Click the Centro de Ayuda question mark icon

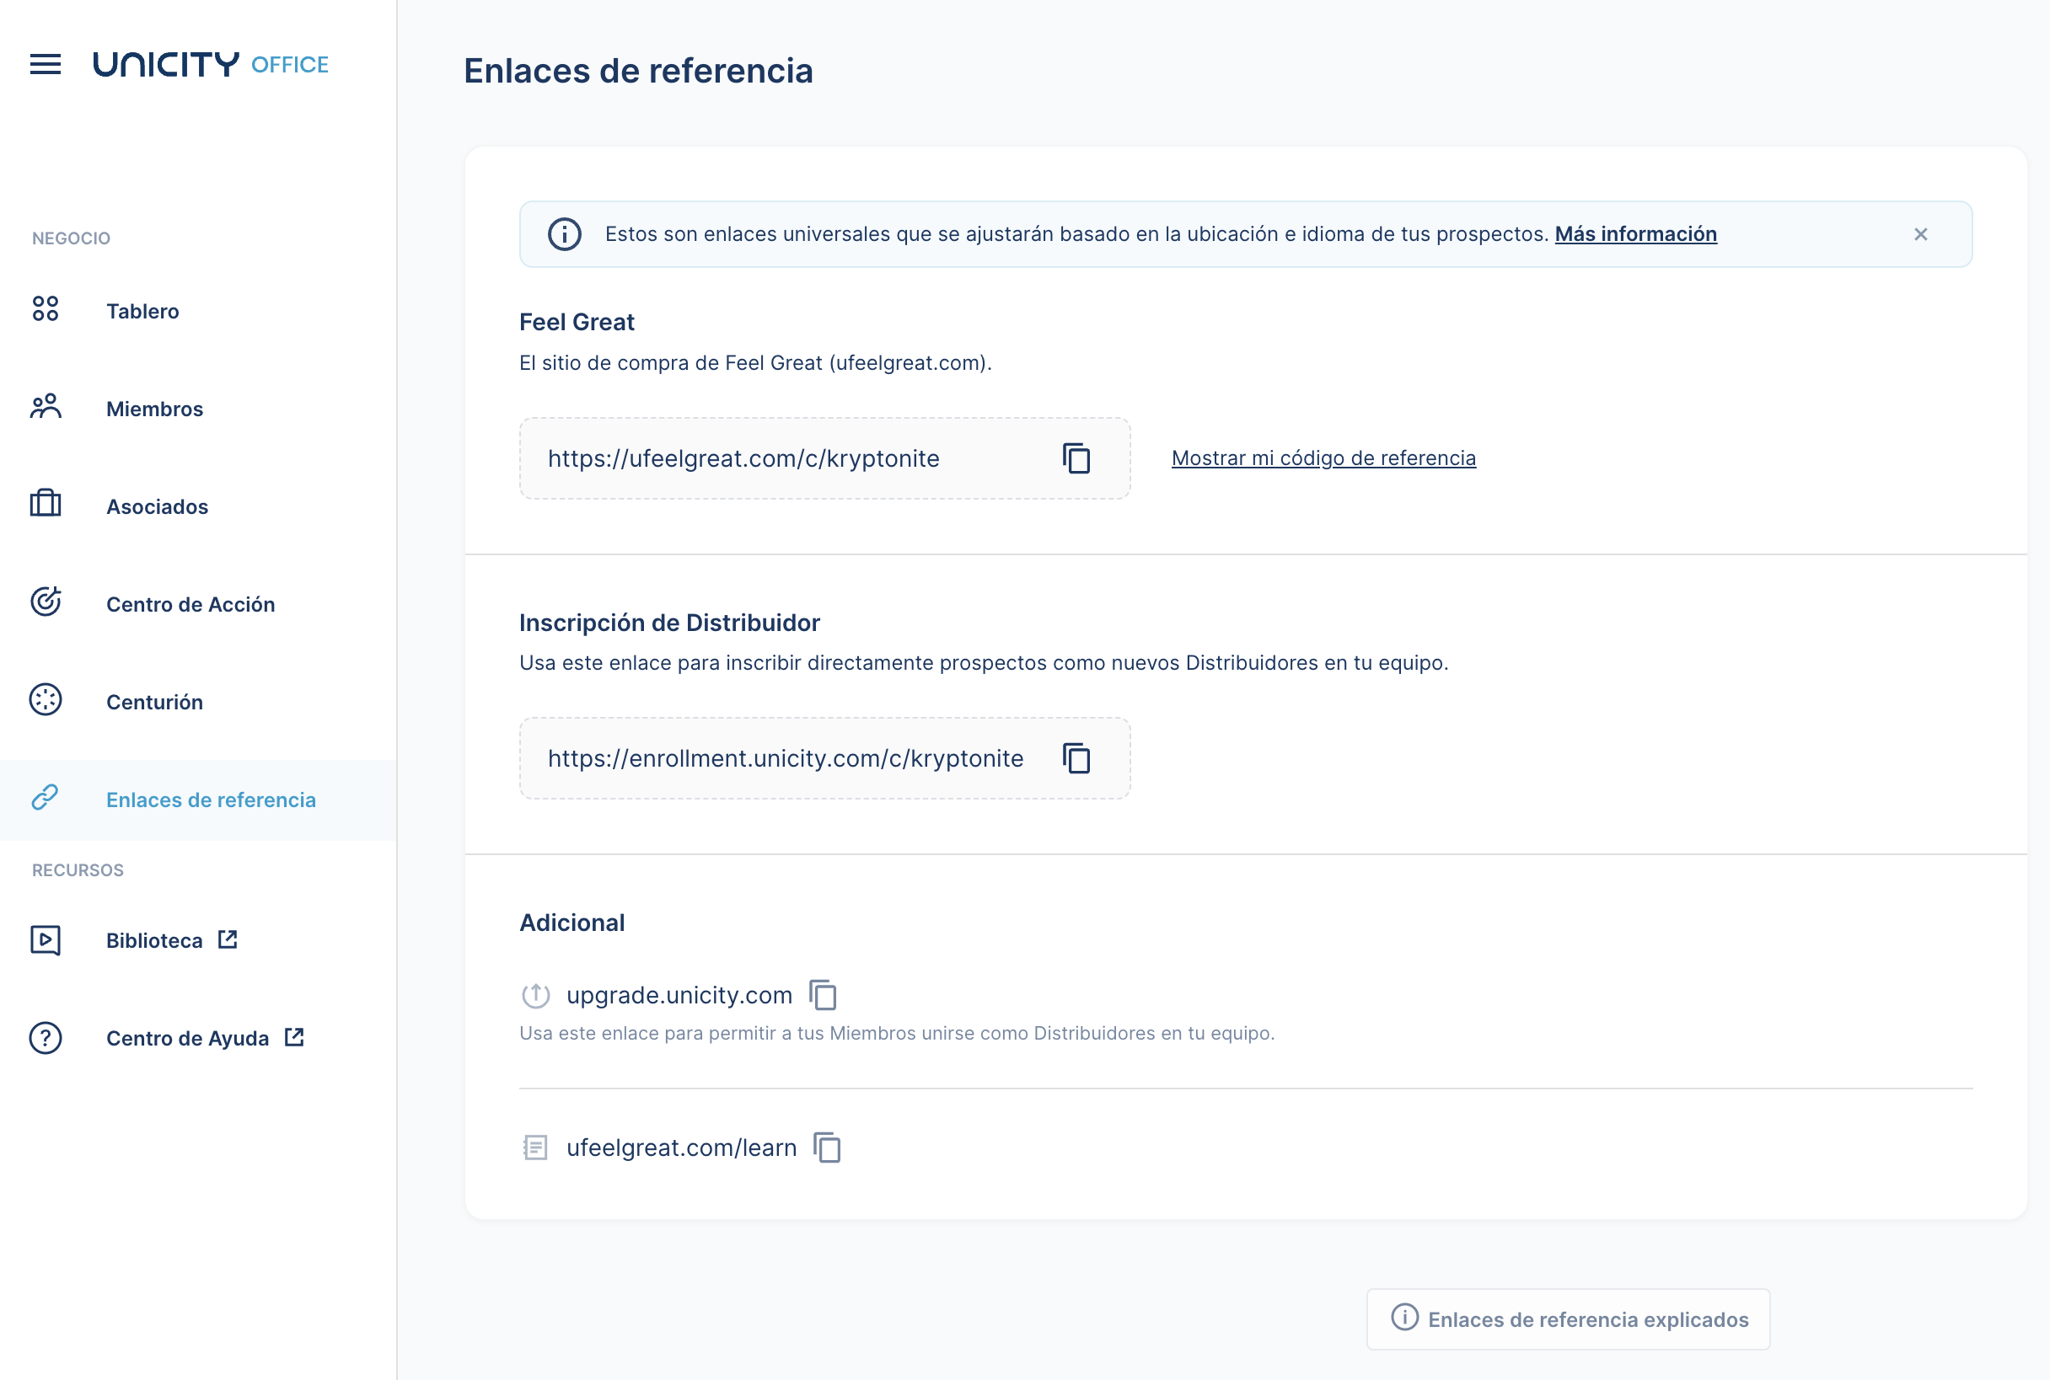[45, 1038]
